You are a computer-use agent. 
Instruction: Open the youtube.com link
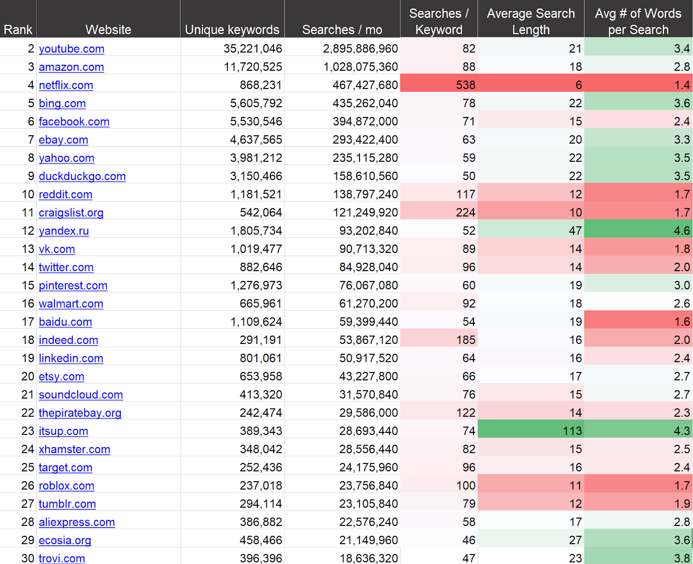(x=71, y=49)
